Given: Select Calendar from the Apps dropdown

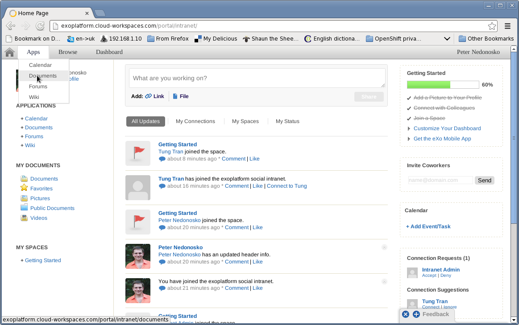Looking at the screenshot, I should (x=40, y=65).
